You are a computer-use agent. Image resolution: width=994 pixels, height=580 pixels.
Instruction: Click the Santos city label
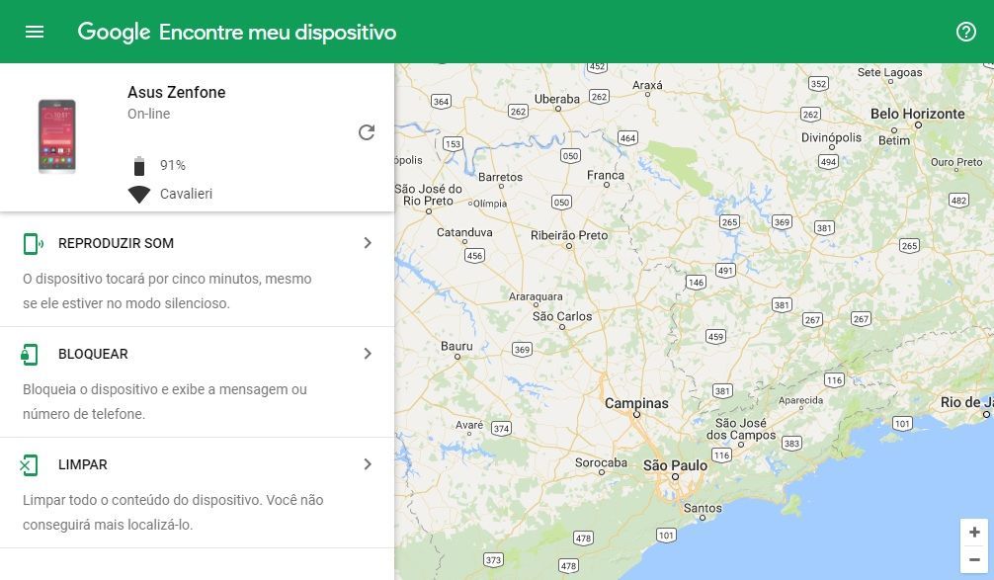click(703, 508)
